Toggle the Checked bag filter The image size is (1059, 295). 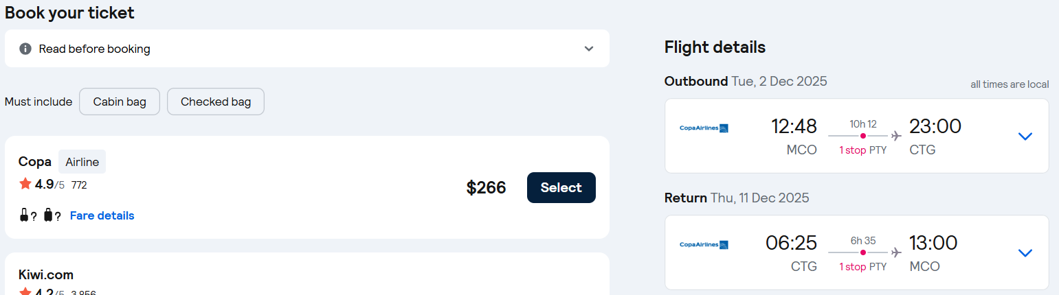point(216,102)
